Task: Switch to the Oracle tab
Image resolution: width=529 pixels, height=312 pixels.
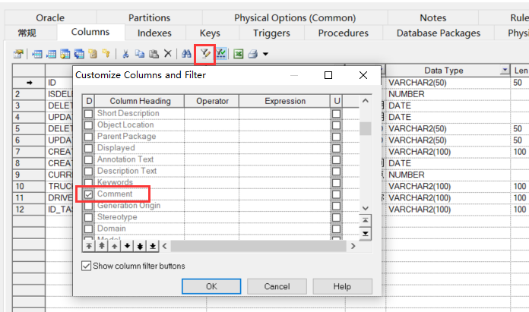Action: (50, 17)
